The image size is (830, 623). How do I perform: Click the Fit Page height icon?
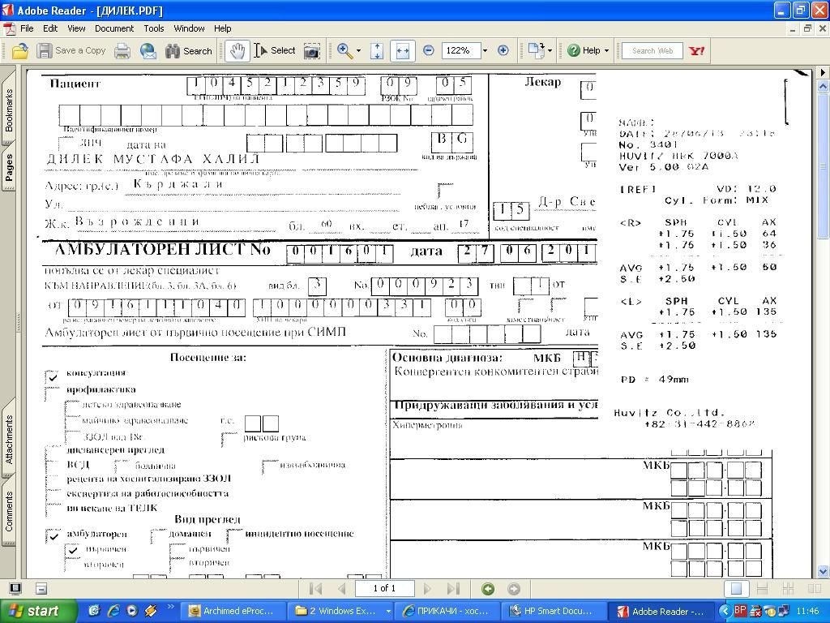point(377,50)
